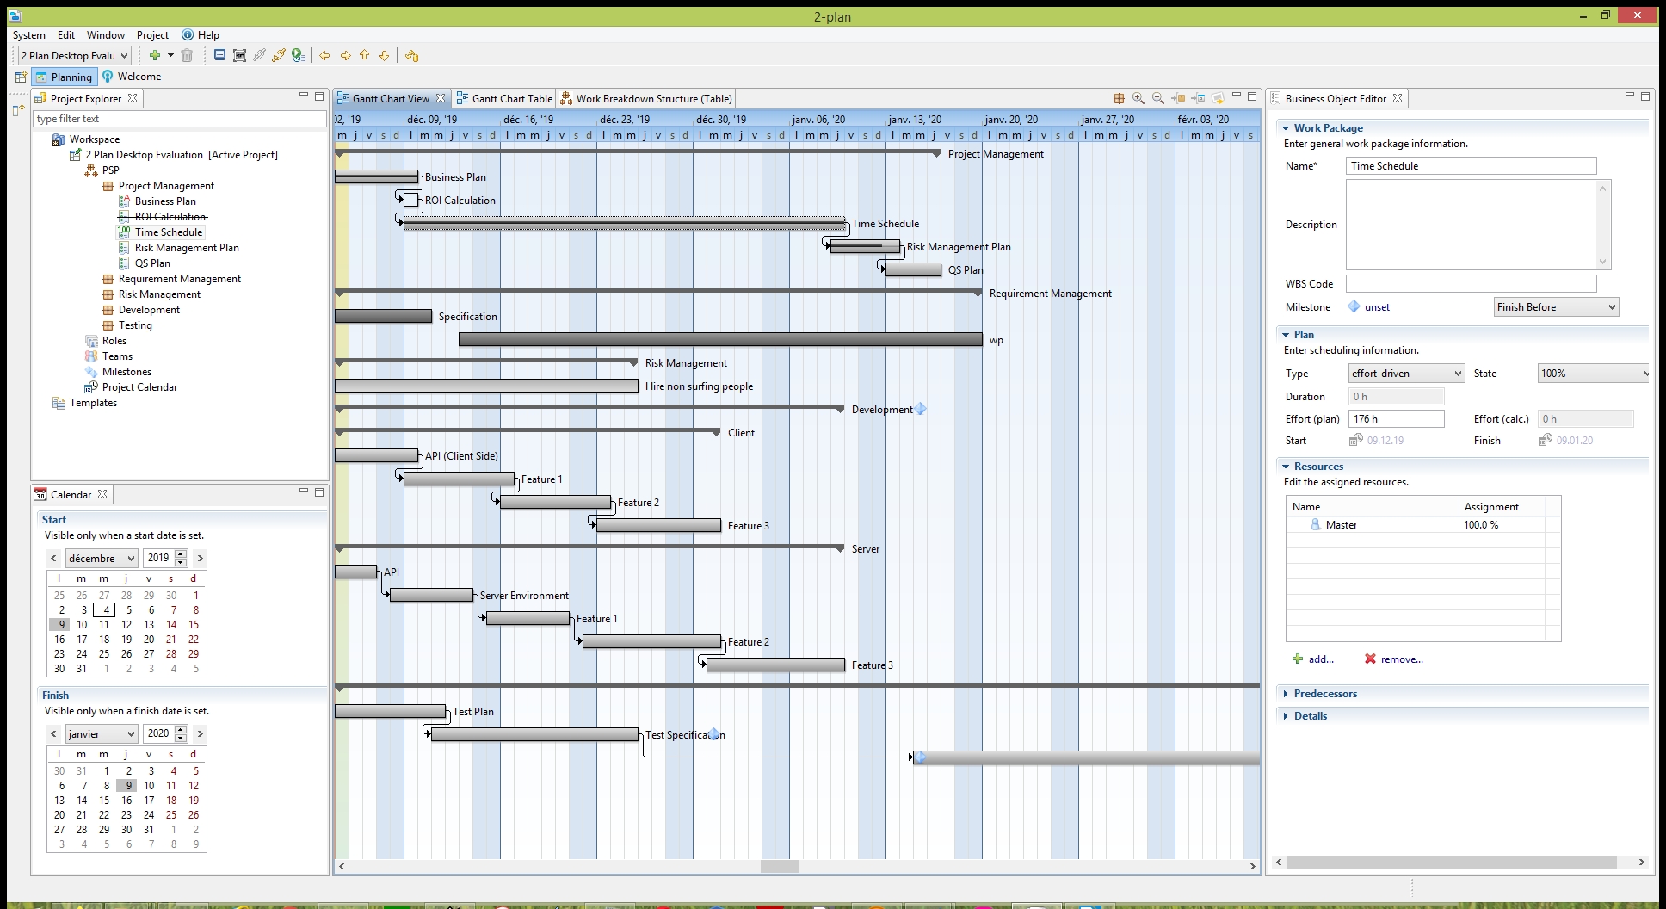Expand the Predecessors section

pos(1324,694)
